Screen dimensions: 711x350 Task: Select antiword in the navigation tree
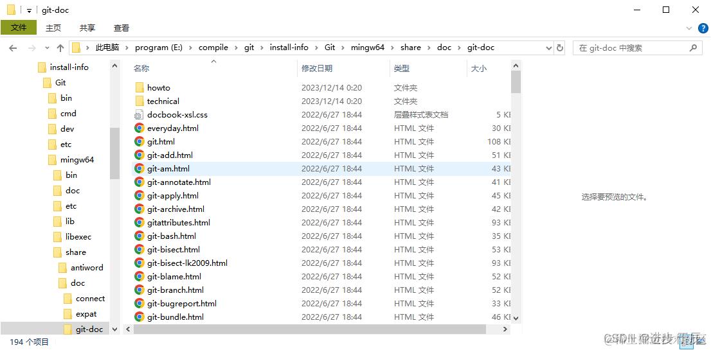pos(87,267)
